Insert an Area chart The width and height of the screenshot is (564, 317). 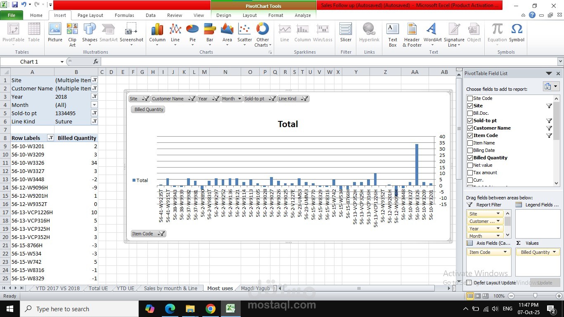tap(227, 35)
